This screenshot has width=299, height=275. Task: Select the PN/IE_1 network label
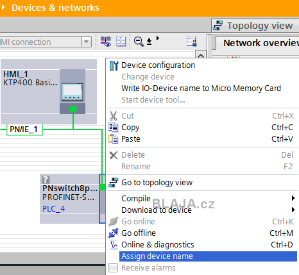click(24, 129)
